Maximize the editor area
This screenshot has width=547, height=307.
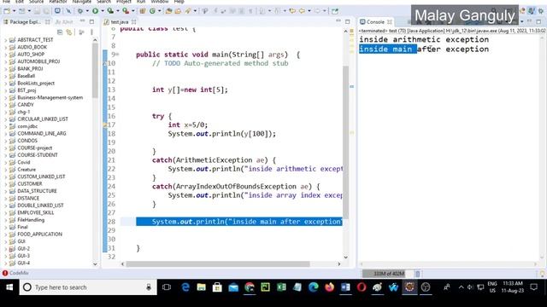(348, 21)
